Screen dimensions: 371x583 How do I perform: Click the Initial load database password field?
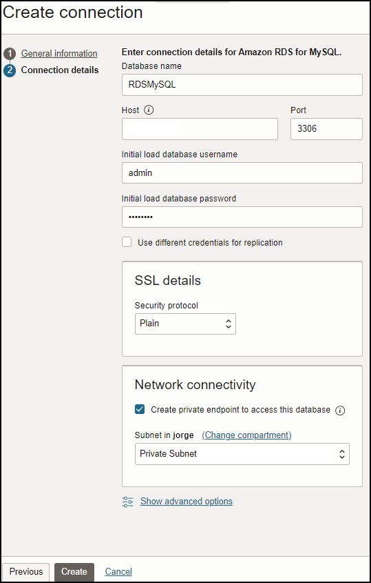242,217
